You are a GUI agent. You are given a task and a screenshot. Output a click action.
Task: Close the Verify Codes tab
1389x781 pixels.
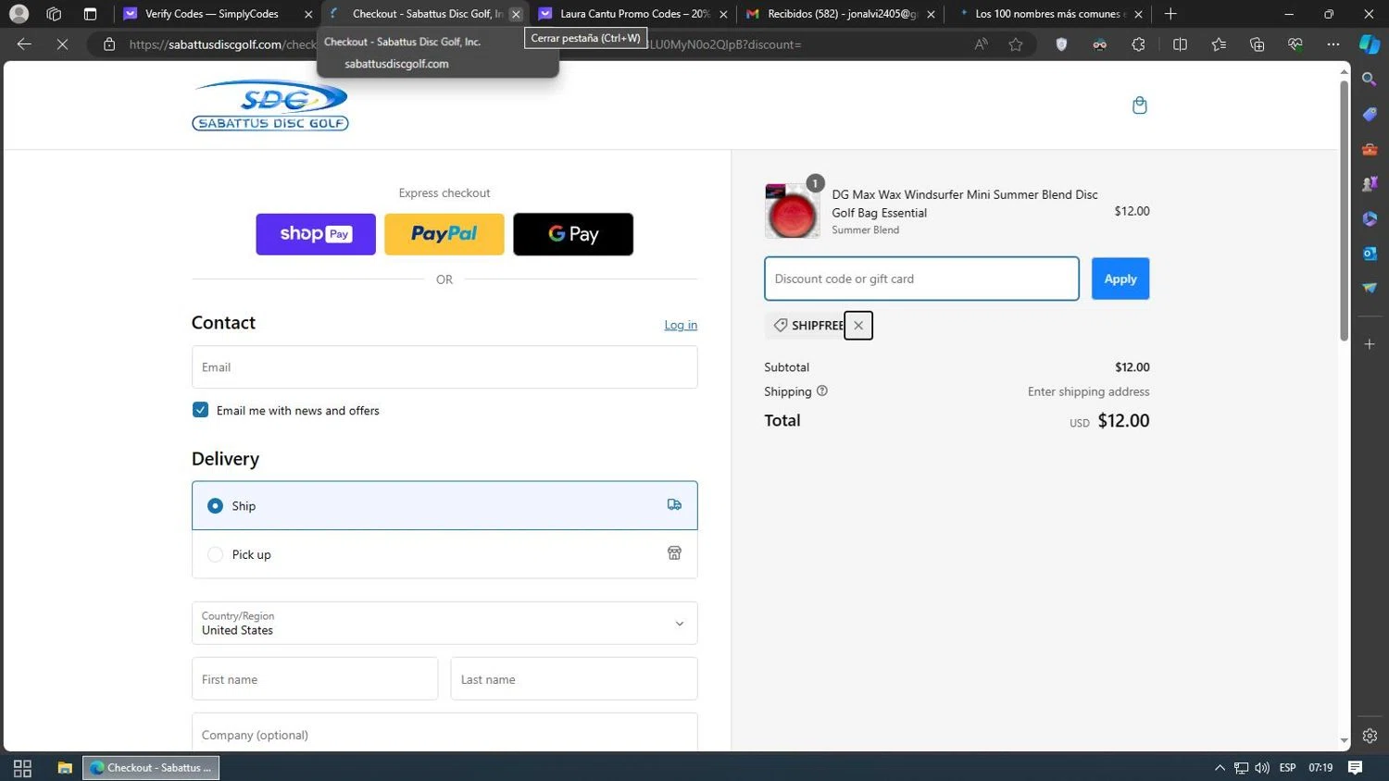308,14
